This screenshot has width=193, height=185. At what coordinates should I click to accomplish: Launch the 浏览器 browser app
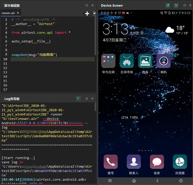click(x=180, y=162)
